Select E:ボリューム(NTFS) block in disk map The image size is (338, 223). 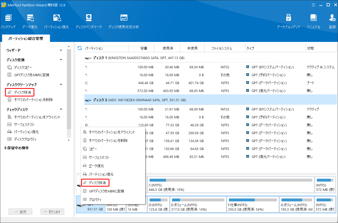(x=198, y=204)
